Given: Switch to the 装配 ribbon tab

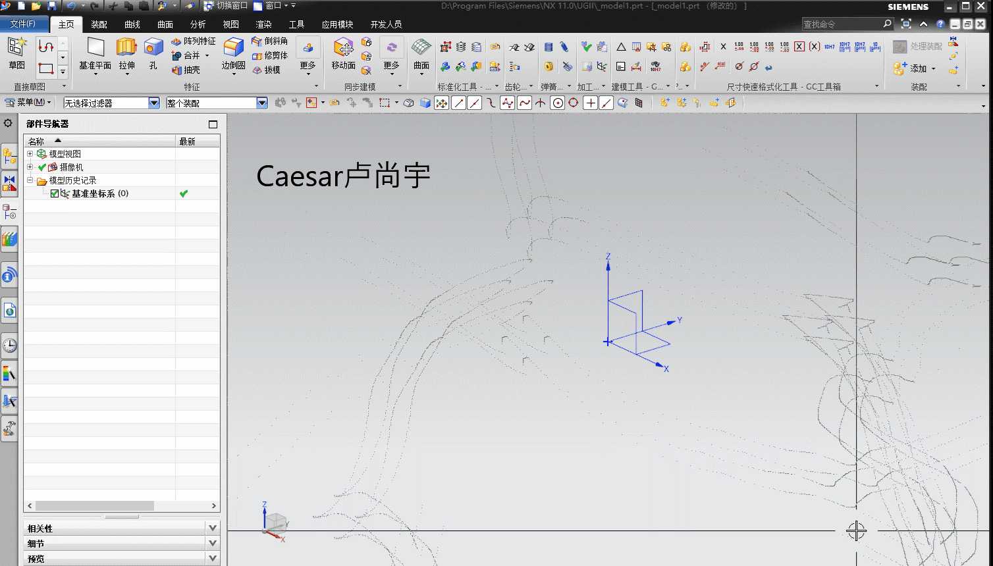Looking at the screenshot, I should (x=99, y=24).
